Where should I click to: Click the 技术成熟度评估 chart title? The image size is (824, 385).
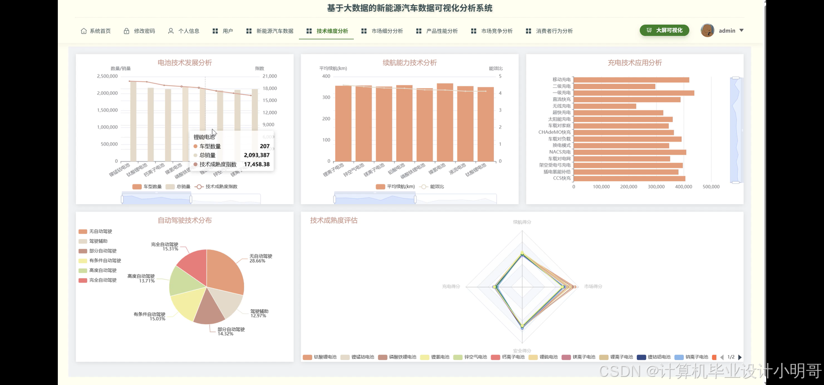pyautogui.click(x=333, y=220)
